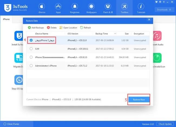The image size is (176, 127).
Task: Click the Convert Audio icon
Action: click(157, 36)
